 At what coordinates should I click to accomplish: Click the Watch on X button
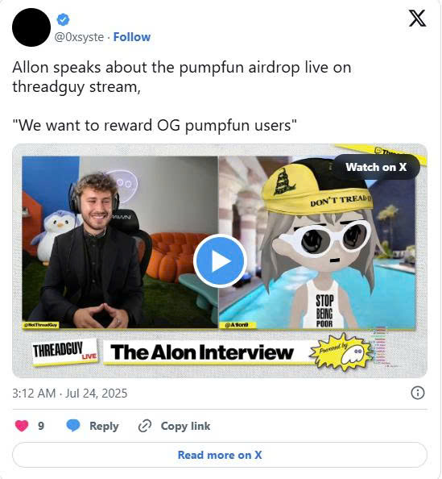pyautogui.click(x=376, y=167)
